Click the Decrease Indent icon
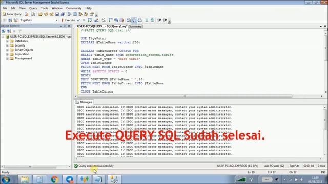Image resolution: width=328 pixels, height=184 pixels. point(159,20)
